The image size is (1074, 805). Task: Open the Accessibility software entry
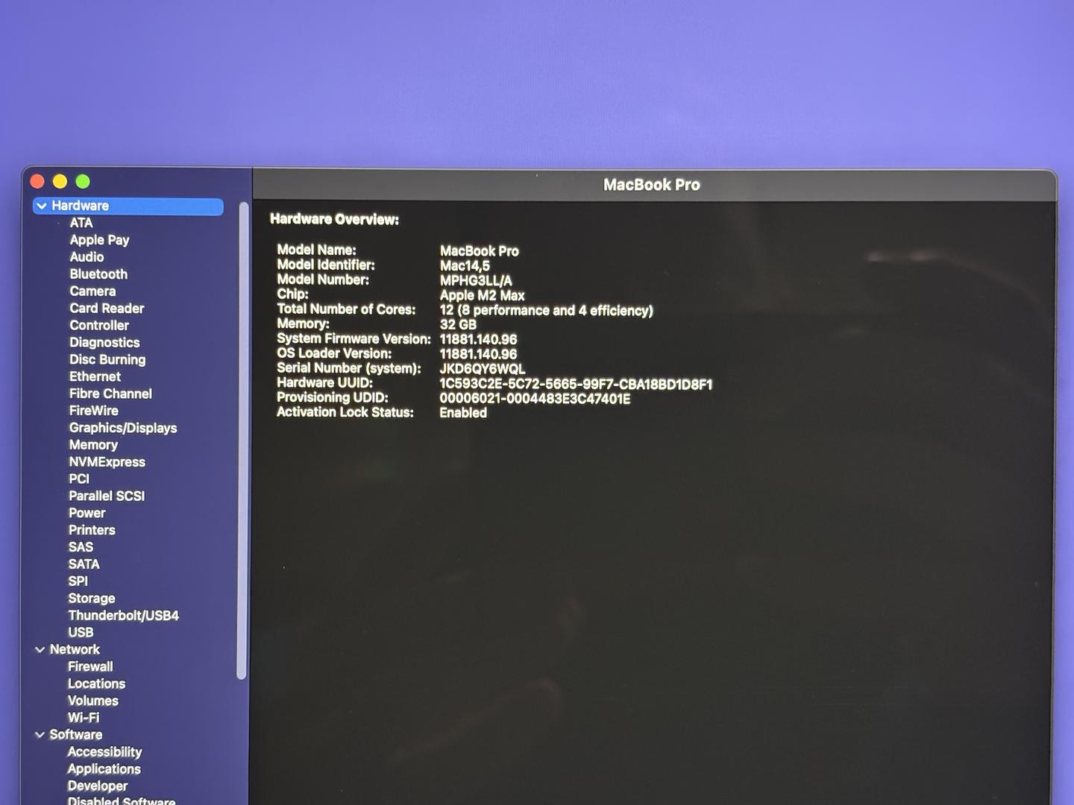[x=104, y=752]
